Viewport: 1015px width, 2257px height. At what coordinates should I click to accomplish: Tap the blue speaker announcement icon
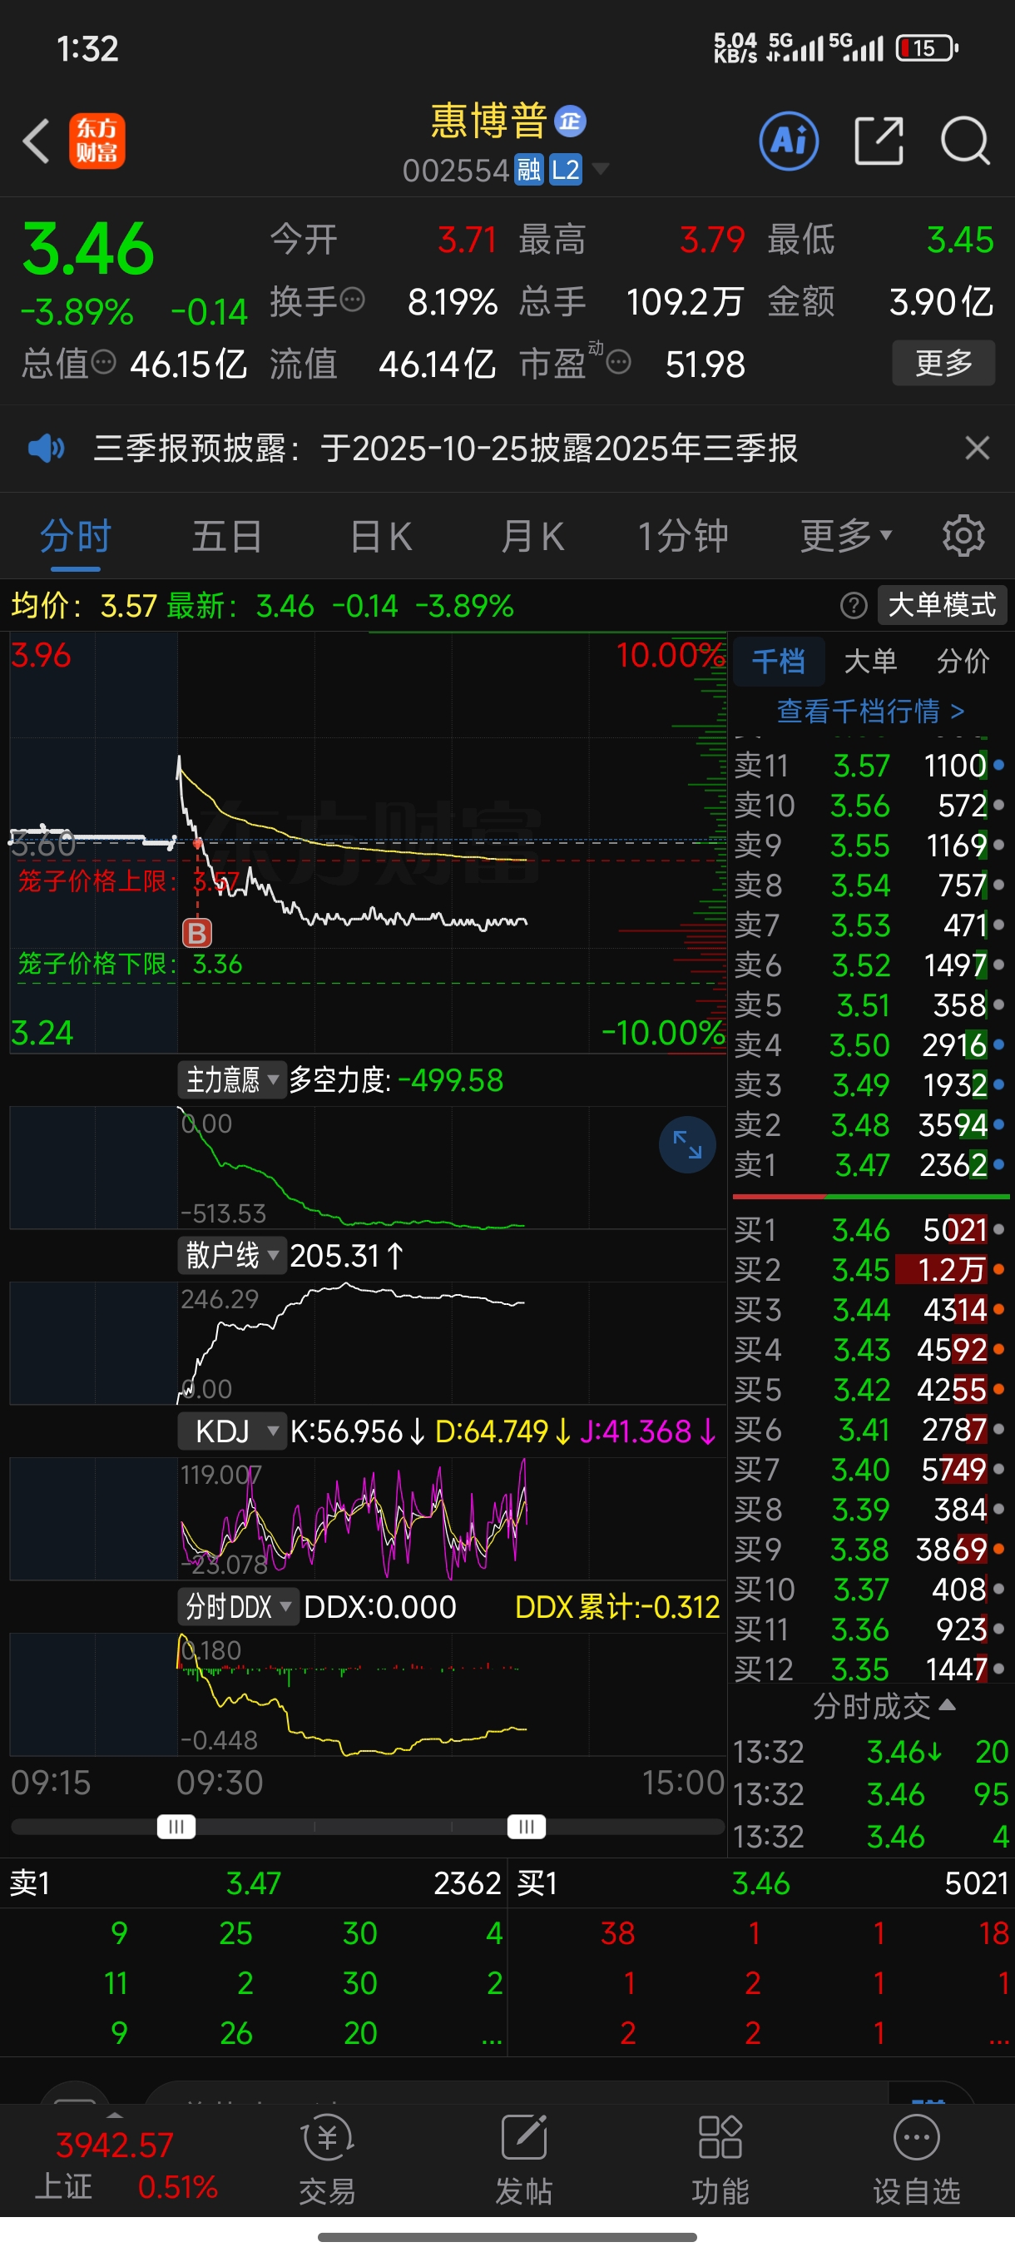[x=46, y=449]
